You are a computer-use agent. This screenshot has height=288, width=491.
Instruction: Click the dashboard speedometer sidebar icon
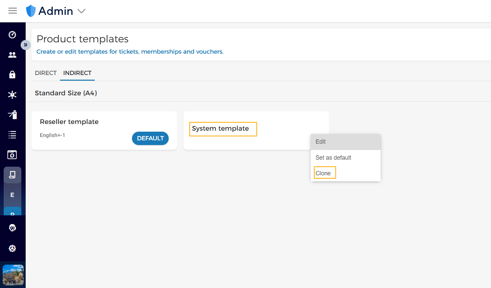[x=12, y=35]
